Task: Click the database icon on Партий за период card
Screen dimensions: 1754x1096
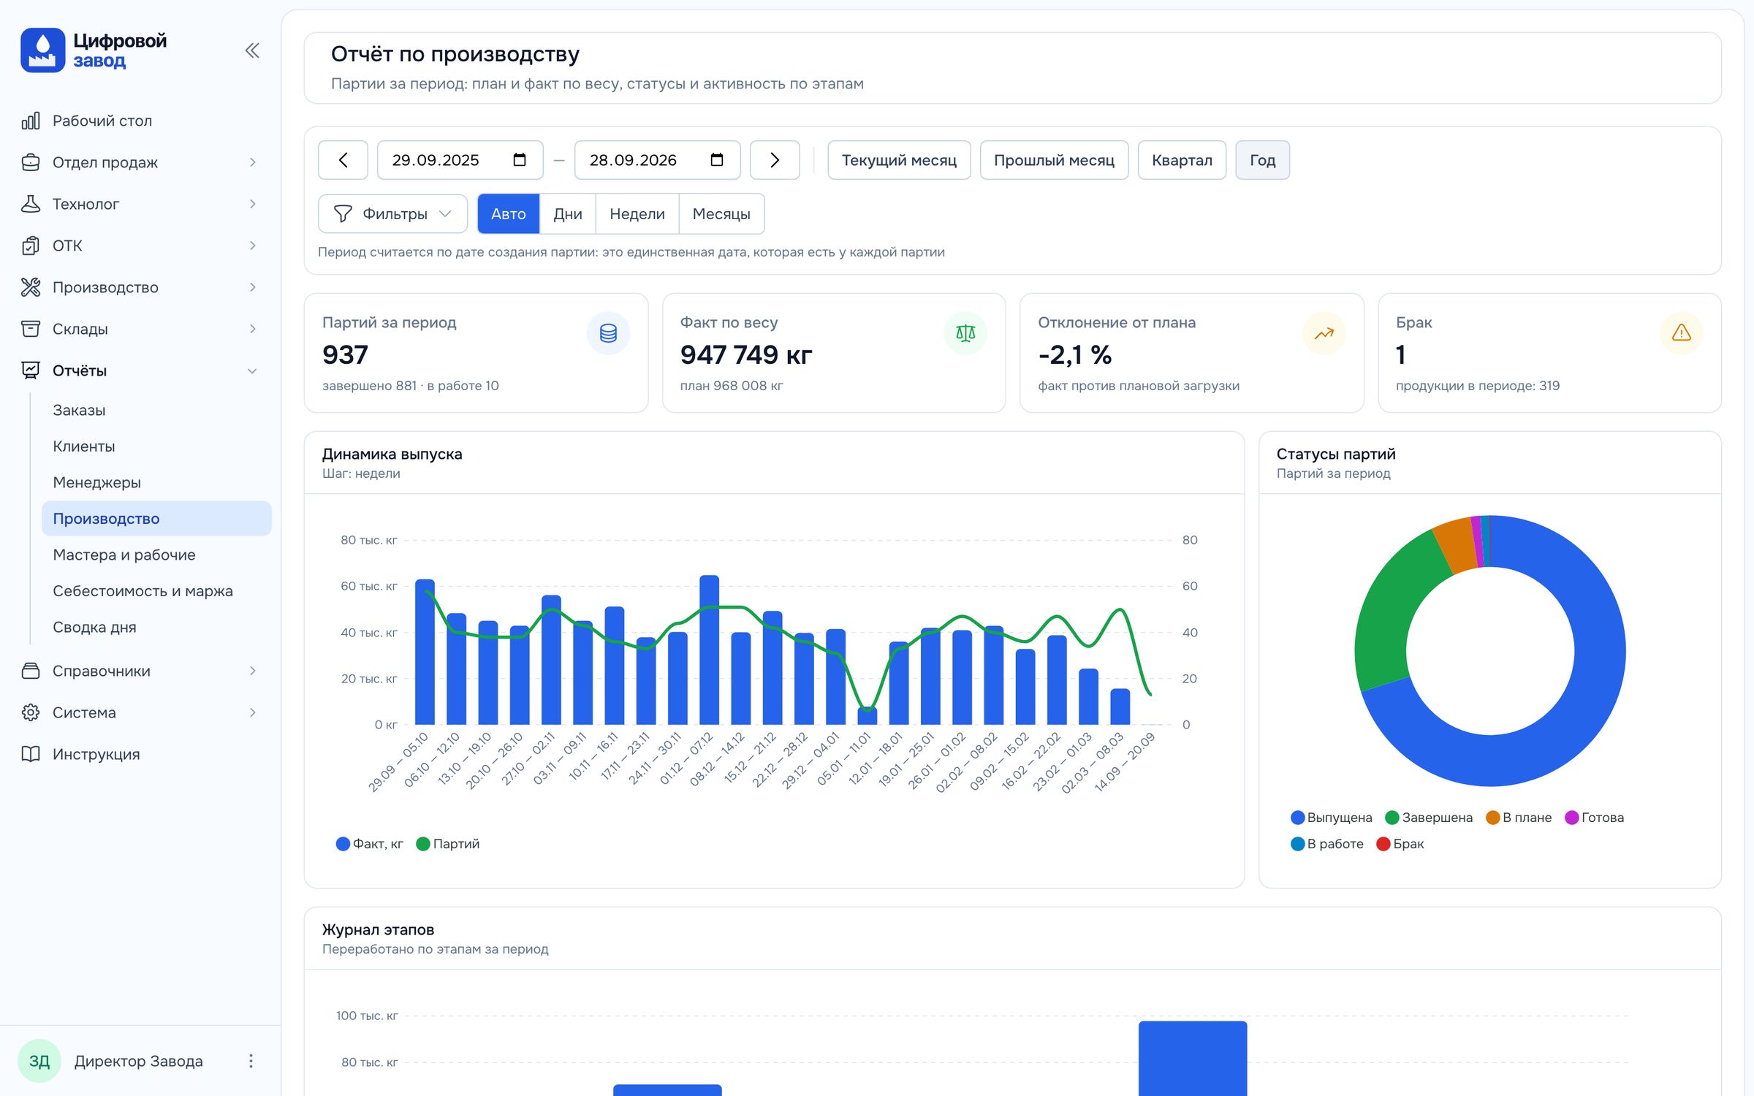Action: (x=608, y=333)
